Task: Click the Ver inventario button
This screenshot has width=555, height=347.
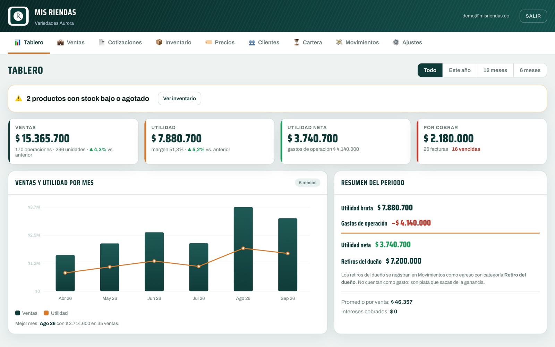Action: (179, 99)
